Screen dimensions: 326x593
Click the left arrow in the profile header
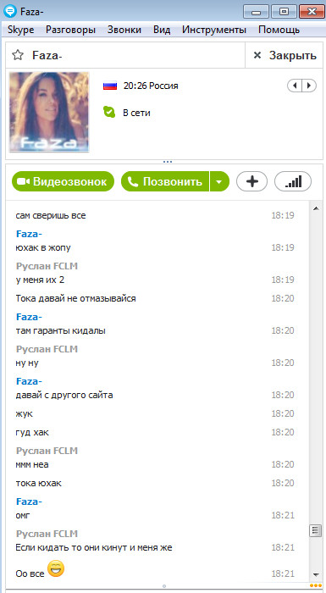(x=295, y=86)
